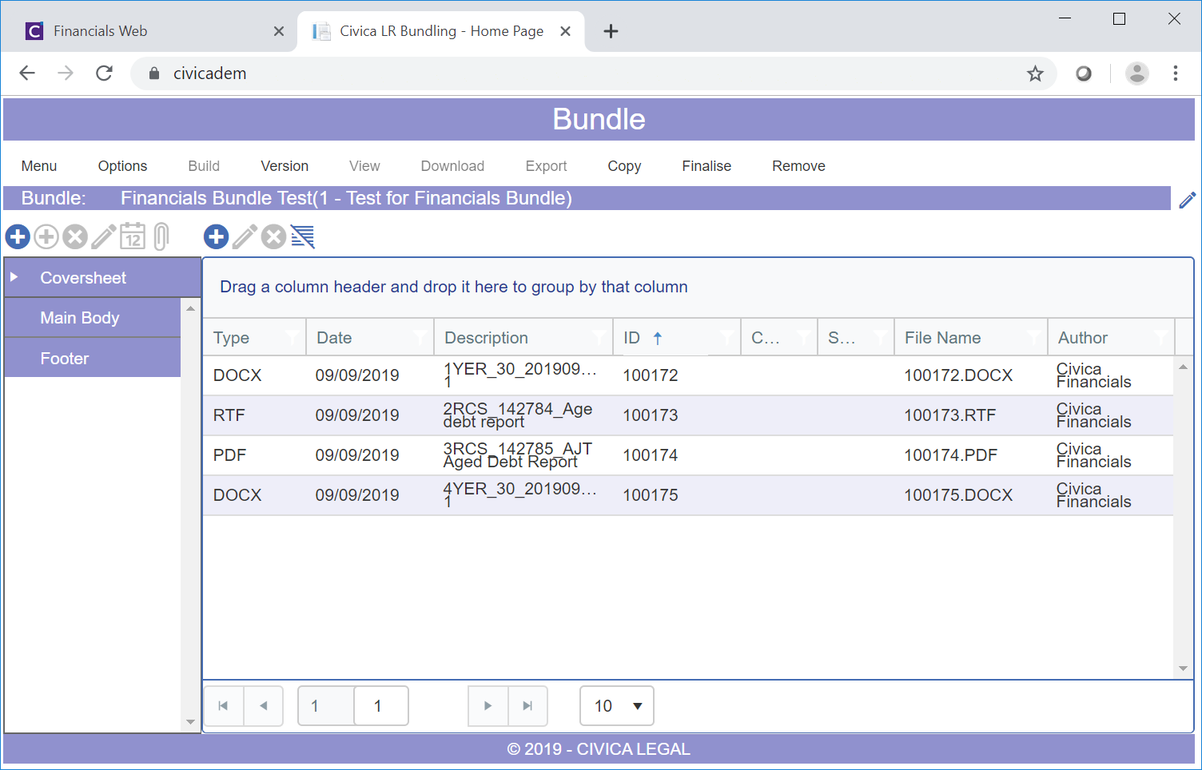
Task: Reload the browser page
Action: (x=104, y=73)
